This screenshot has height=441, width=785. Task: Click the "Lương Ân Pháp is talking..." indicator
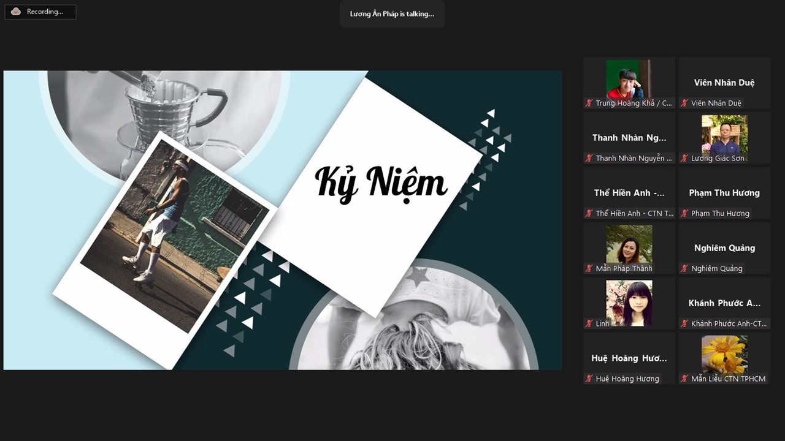pyautogui.click(x=392, y=13)
